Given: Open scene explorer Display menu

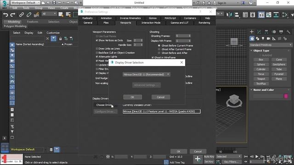Looking at the screenshot, I should point(28,33).
